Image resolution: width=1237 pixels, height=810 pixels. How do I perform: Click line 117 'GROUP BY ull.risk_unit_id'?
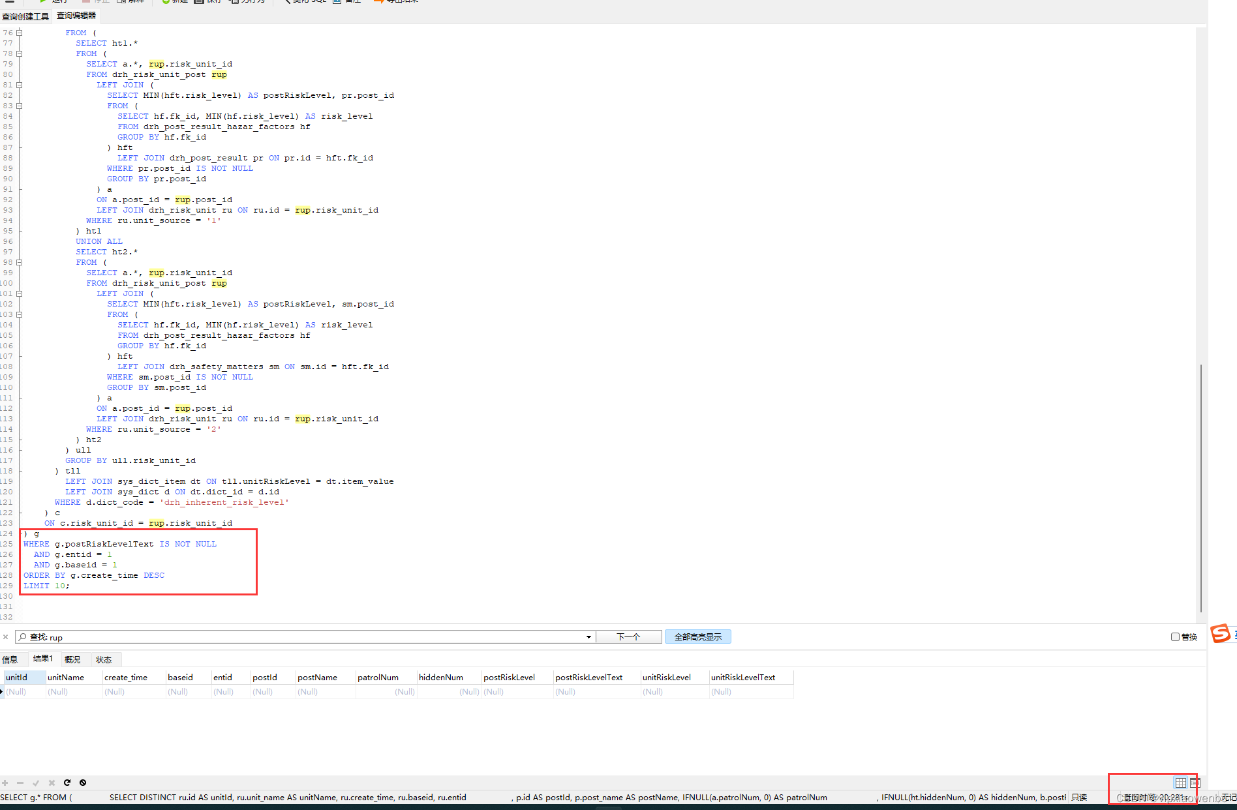[x=130, y=460]
